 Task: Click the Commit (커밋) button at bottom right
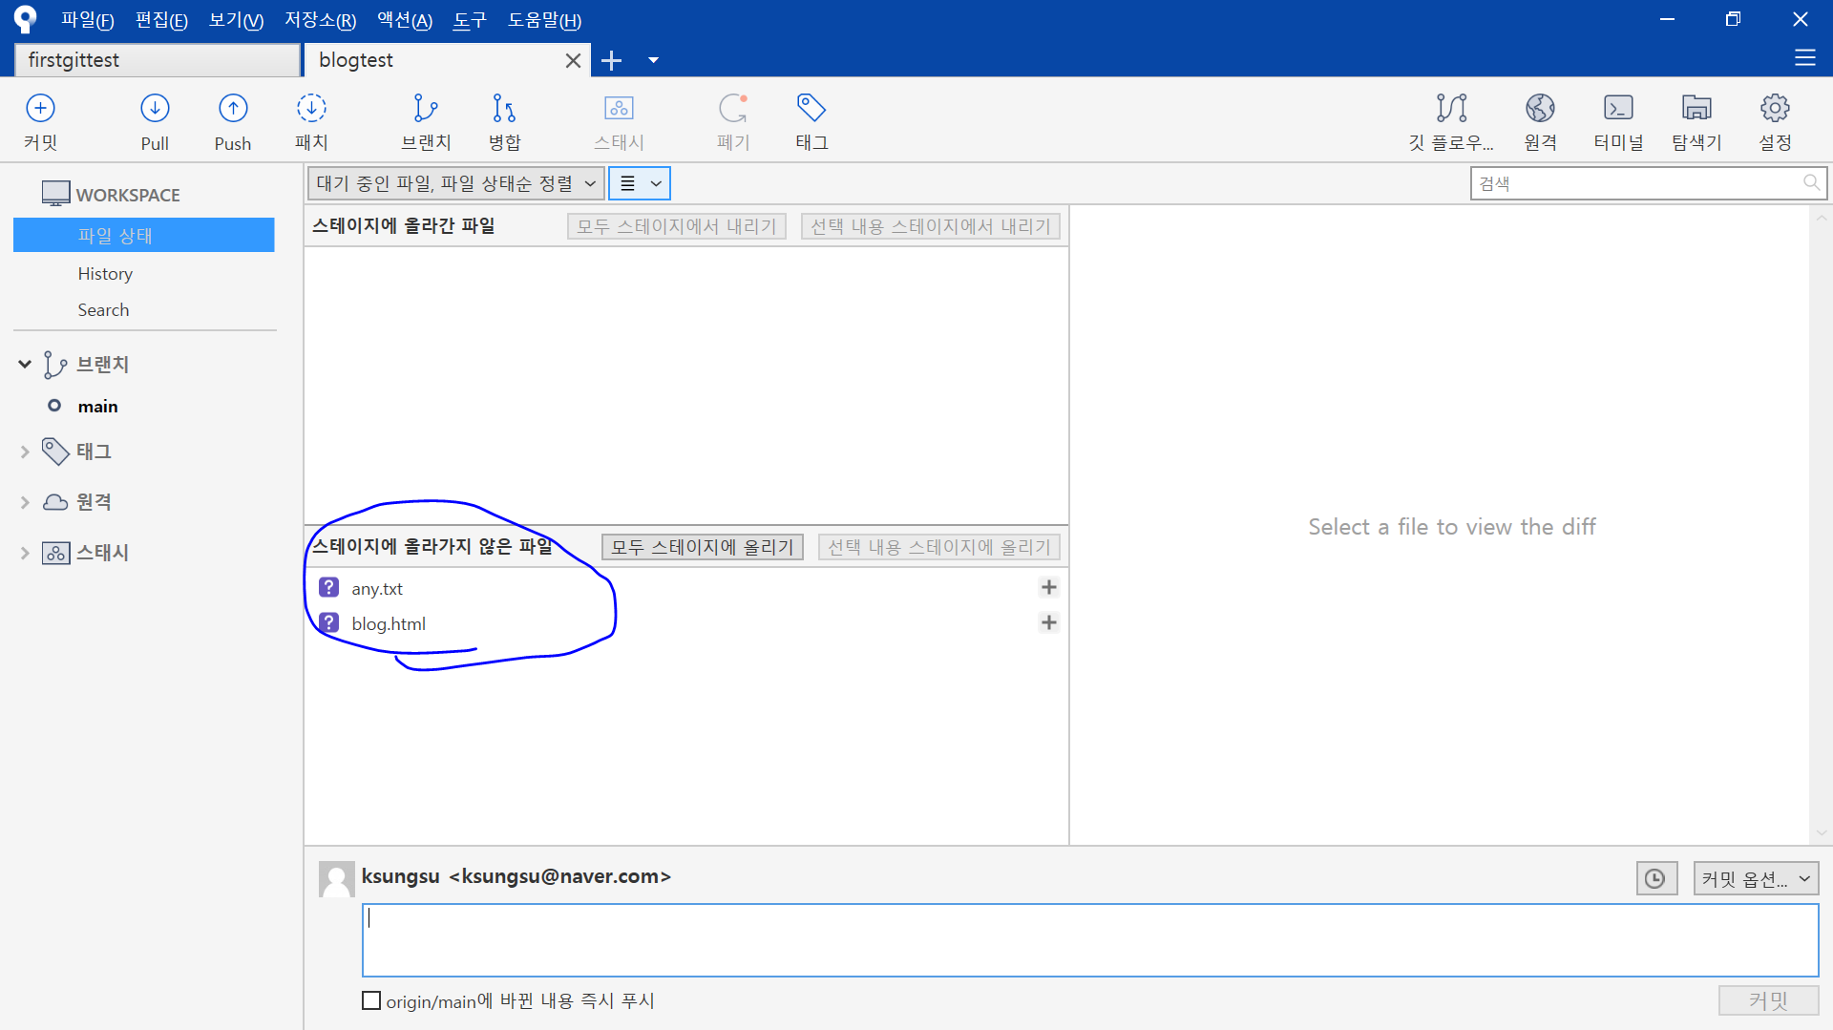(1768, 1000)
